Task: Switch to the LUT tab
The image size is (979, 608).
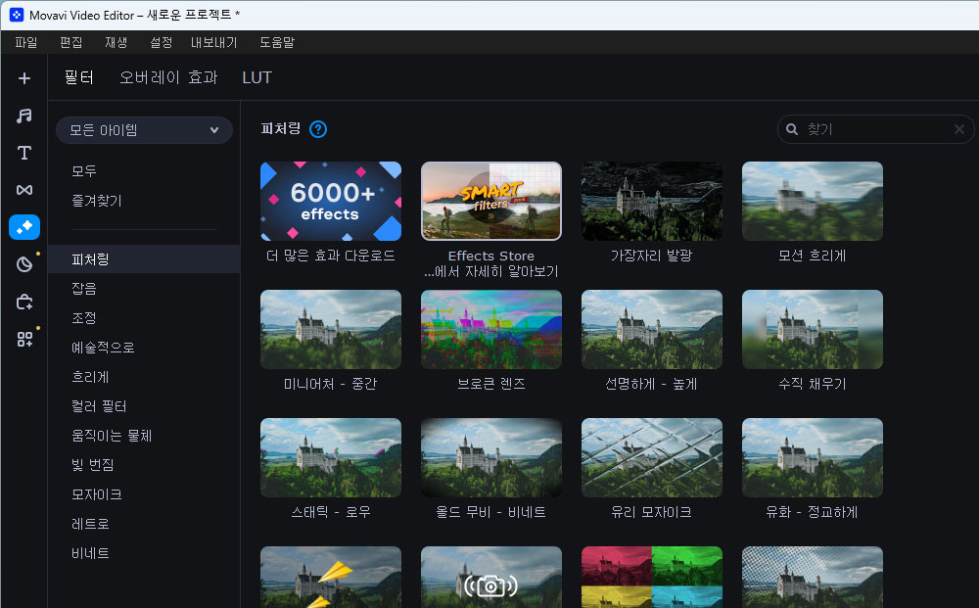Action: [257, 77]
